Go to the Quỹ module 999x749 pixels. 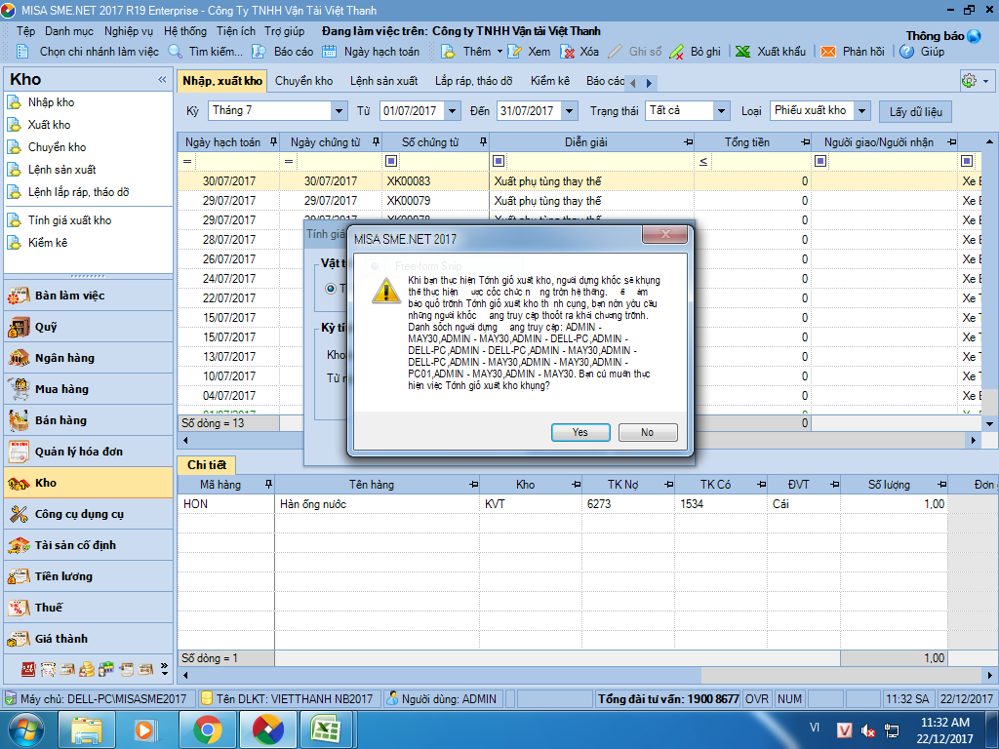(x=88, y=327)
